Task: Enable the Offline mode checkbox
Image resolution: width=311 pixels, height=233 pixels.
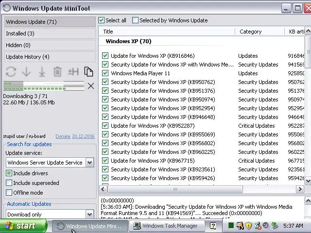Action: click(x=9, y=193)
